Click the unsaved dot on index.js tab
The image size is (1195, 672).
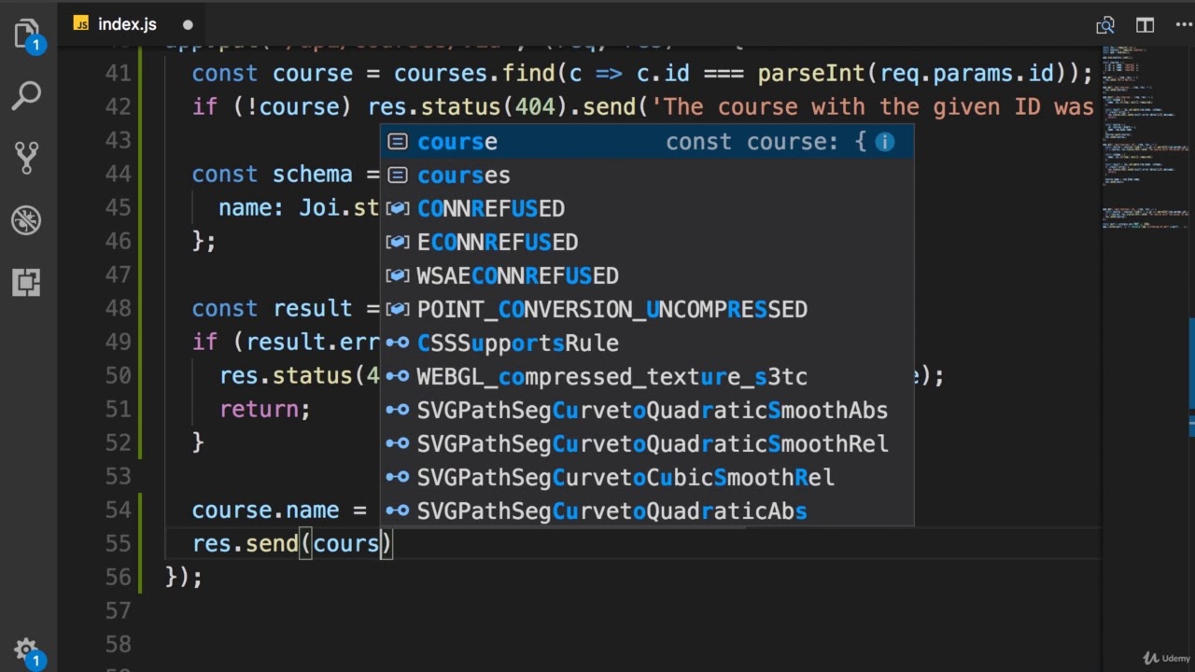tap(188, 25)
